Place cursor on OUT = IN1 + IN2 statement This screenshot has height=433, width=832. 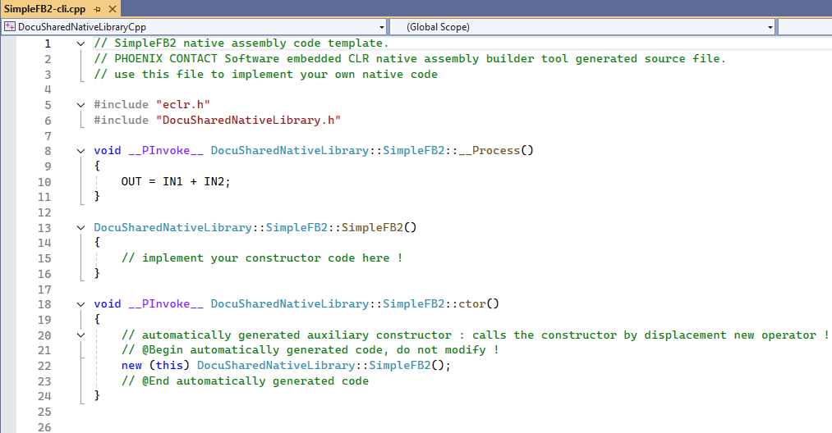click(176, 182)
